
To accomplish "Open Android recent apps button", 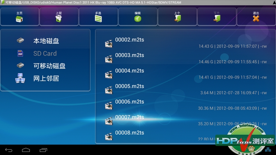I will pos(43,150).
